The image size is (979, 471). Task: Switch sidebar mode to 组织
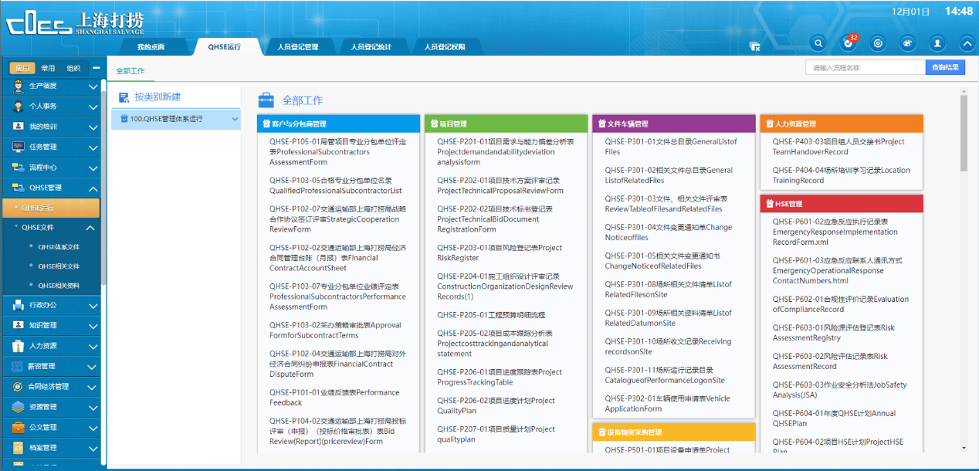coord(73,68)
